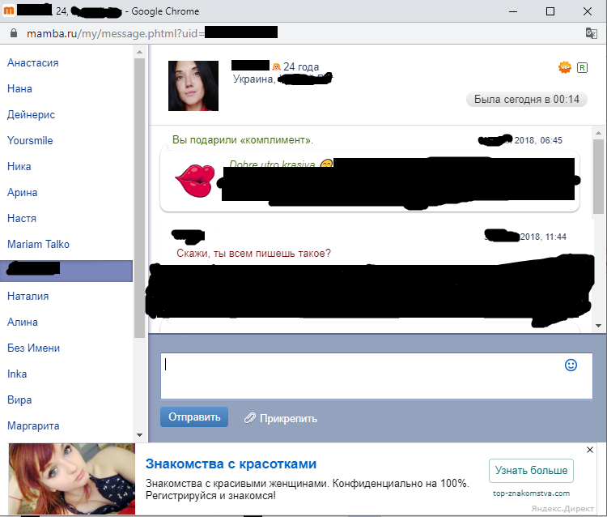This screenshot has width=607, height=517.
Task: Select the Наталия contact
Action: click(x=28, y=296)
